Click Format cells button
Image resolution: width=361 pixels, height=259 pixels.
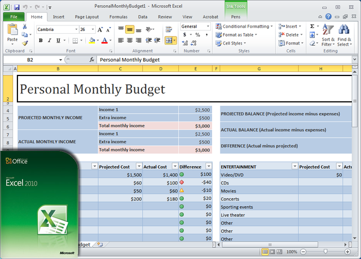coord(291,43)
